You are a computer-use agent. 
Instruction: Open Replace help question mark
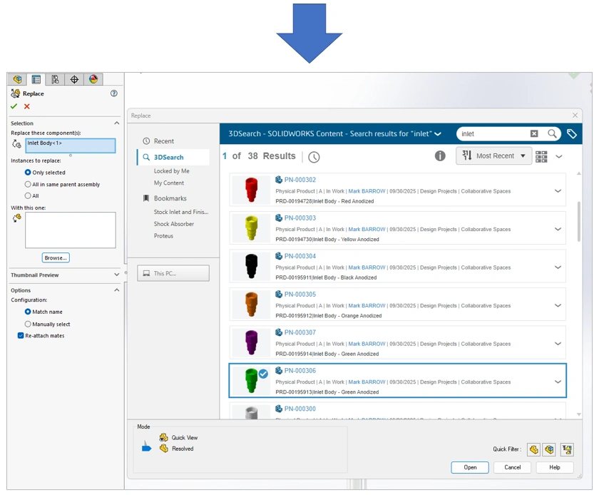[114, 93]
